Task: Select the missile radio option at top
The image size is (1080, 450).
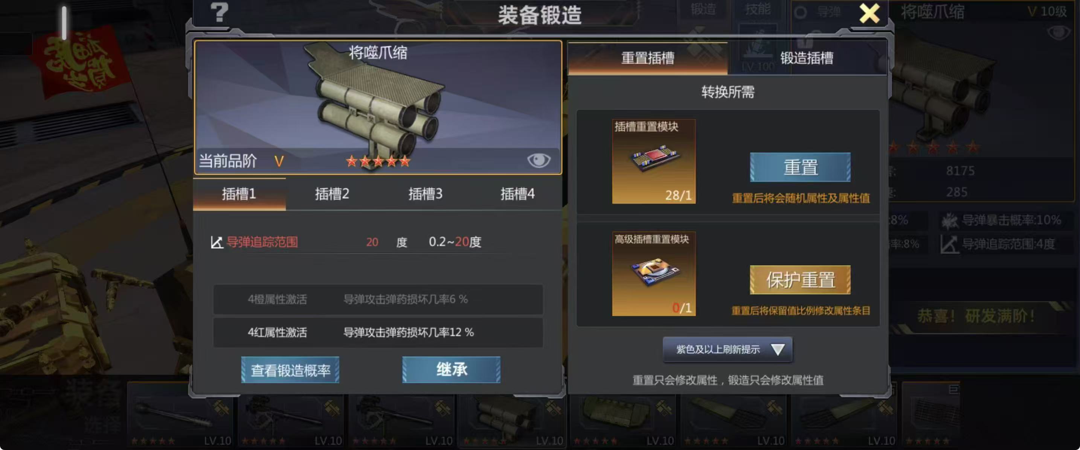Action: tap(800, 12)
